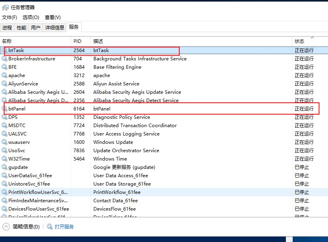Viewport: 328px width, 242px height.
Task: Collapse to 简略信息 using the chevron icon
Action: tap(6, 227)
